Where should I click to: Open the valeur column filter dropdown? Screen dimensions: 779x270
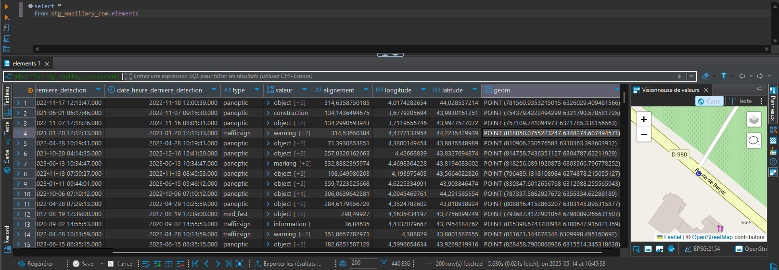pos(305,90)
